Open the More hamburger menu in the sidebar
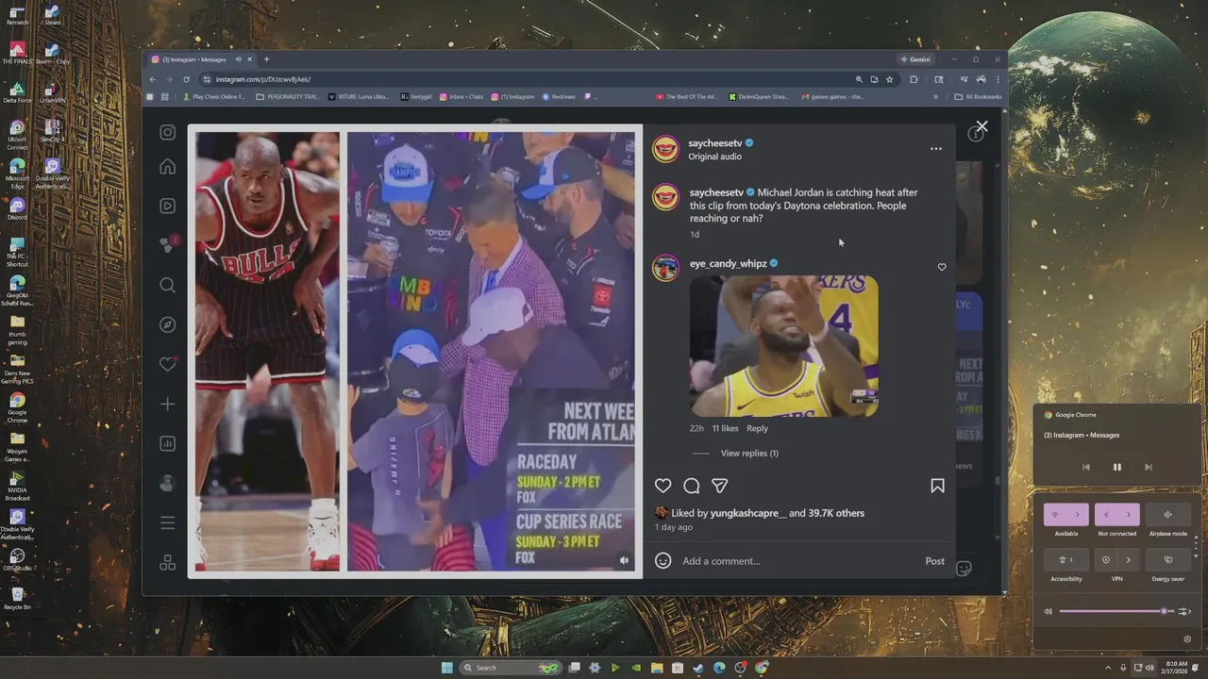 tap(167, 522)
